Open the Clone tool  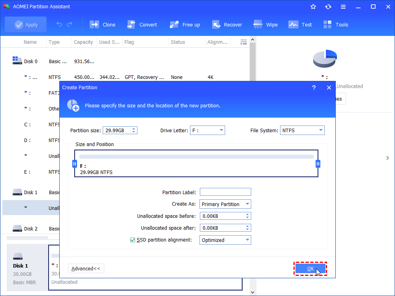(x=103, y=24)
